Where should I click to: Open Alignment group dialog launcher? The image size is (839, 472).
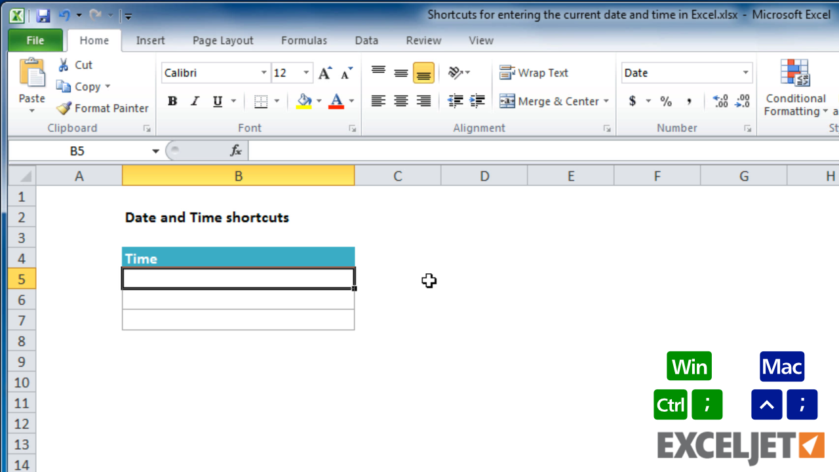608,129
